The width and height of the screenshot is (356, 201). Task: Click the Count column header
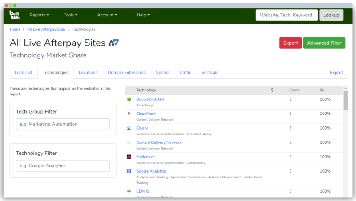point(295,90)
